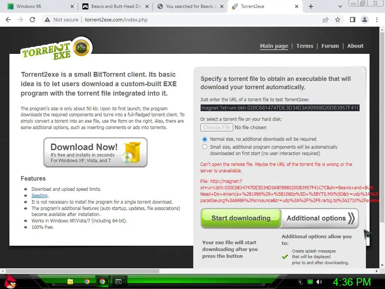This screenshot has width=385, height=289.
Task: Close the Torrent2exe tab
Action: tap(297, 7)
